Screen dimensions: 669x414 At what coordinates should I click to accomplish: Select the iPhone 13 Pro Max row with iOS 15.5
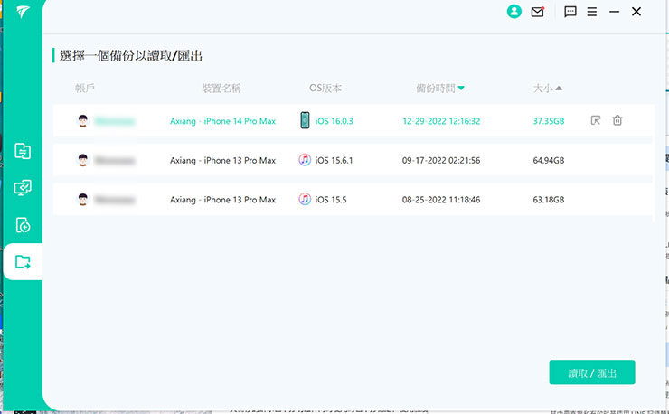353,200
